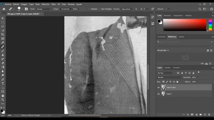Image resolution: width=214 pixels, height=120 pixels.
Task: Open the tool preset picker arrow
Action: pyautogui.click(x=14, y=9)
